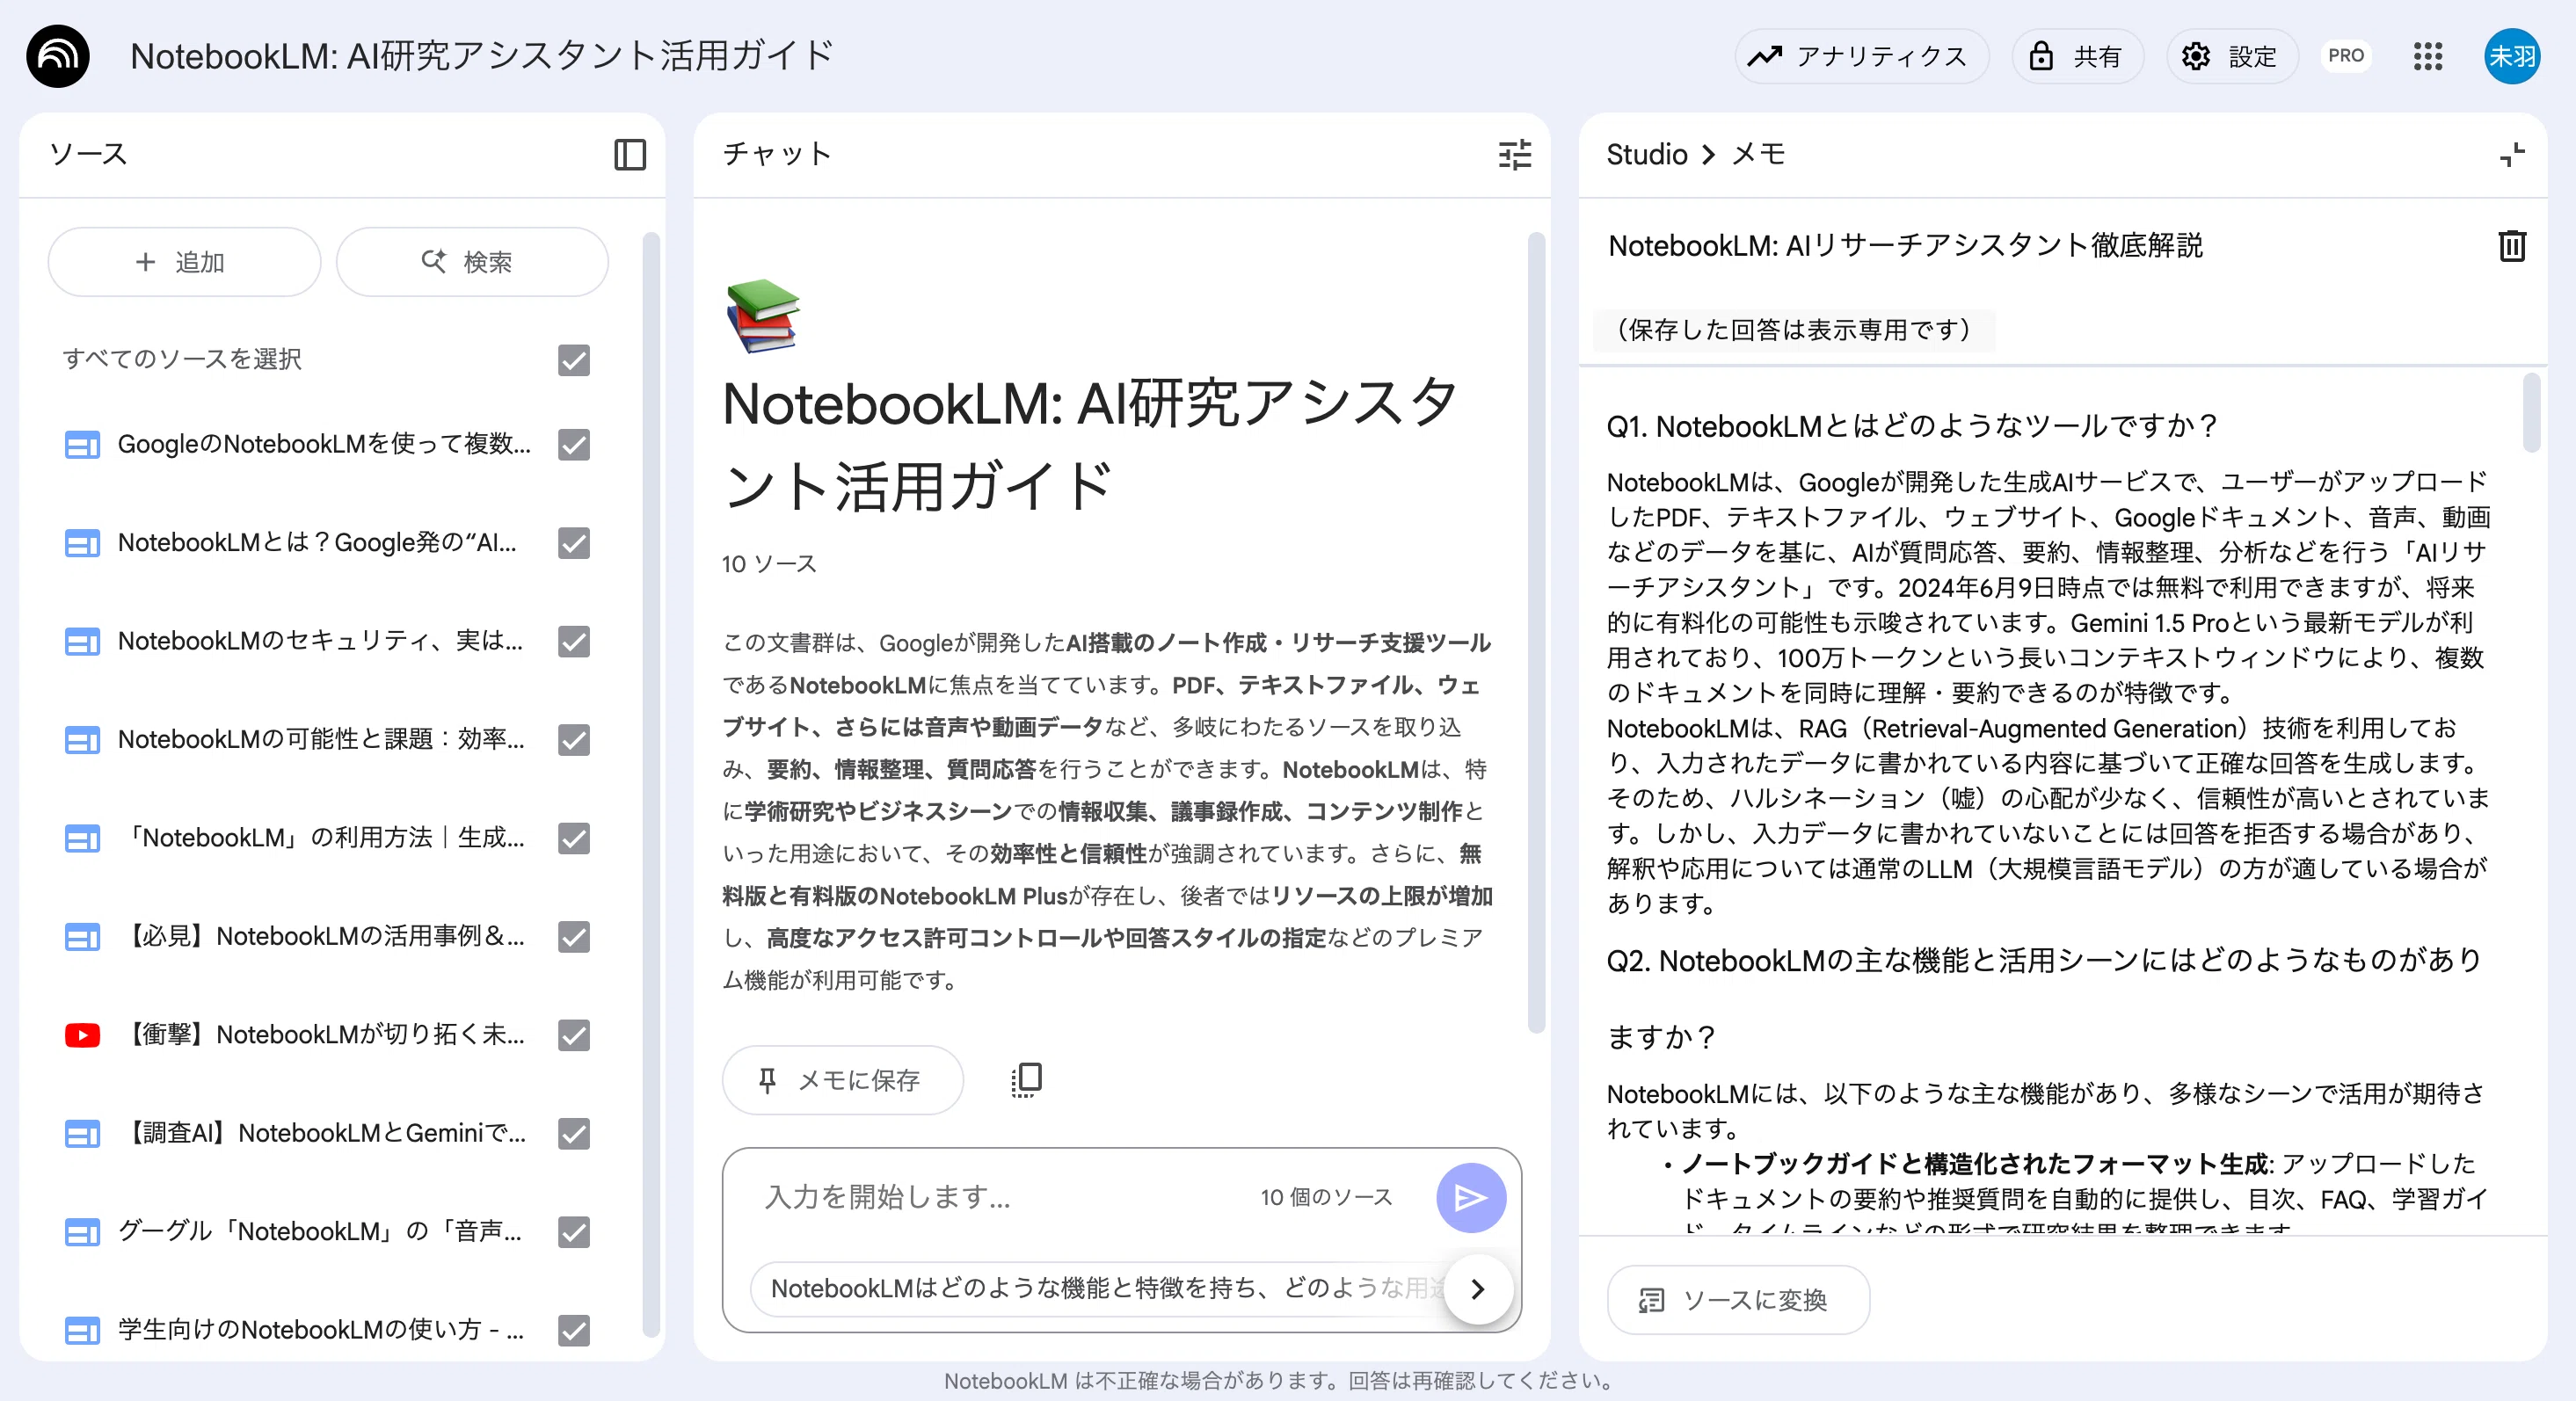The height and width of the screenshot is (1401, 2576).
Task: Click ソースに変換 convert to source button
Action: pos(1737,1300)
